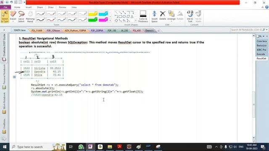Screen dimensions: 269x151
Task: Select the rectangle shape
Action: [x=120, y=17]
